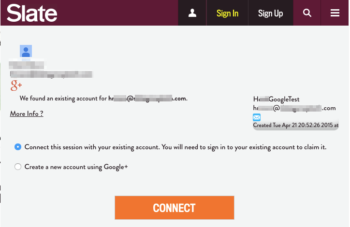Screen dimensions: 350x227
Task: Select the Sign Up header item
Action: pyautogui.click(x=270, y=13)
